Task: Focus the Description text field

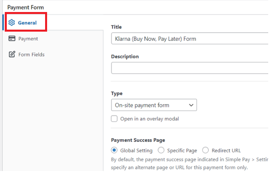Action: 190,68
